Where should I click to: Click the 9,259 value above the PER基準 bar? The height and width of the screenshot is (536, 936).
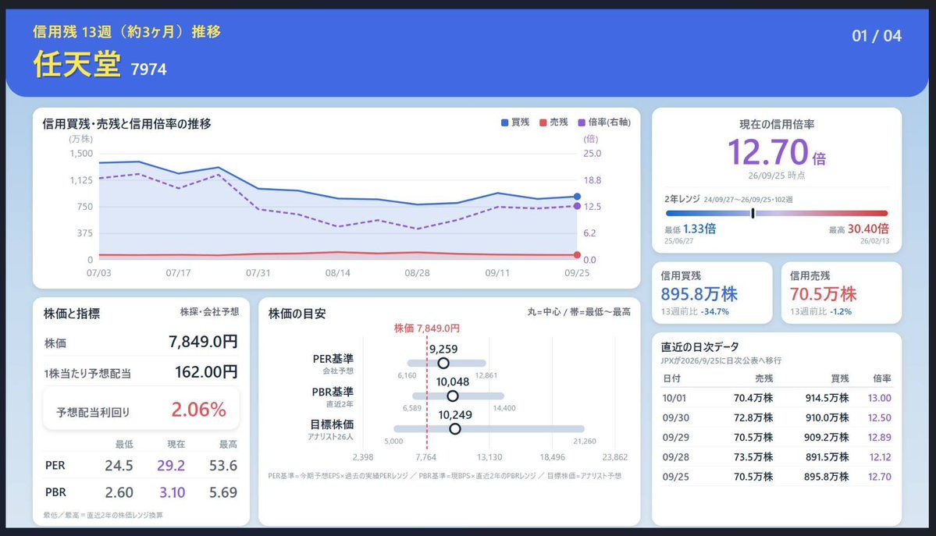[x=443, y=350]
